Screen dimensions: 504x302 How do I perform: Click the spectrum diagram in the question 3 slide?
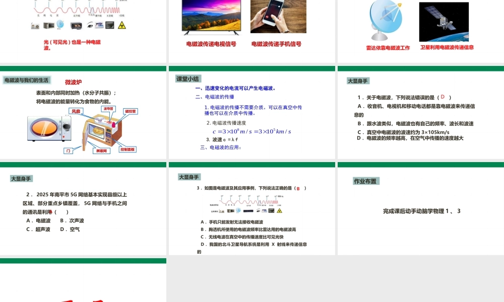247,204
